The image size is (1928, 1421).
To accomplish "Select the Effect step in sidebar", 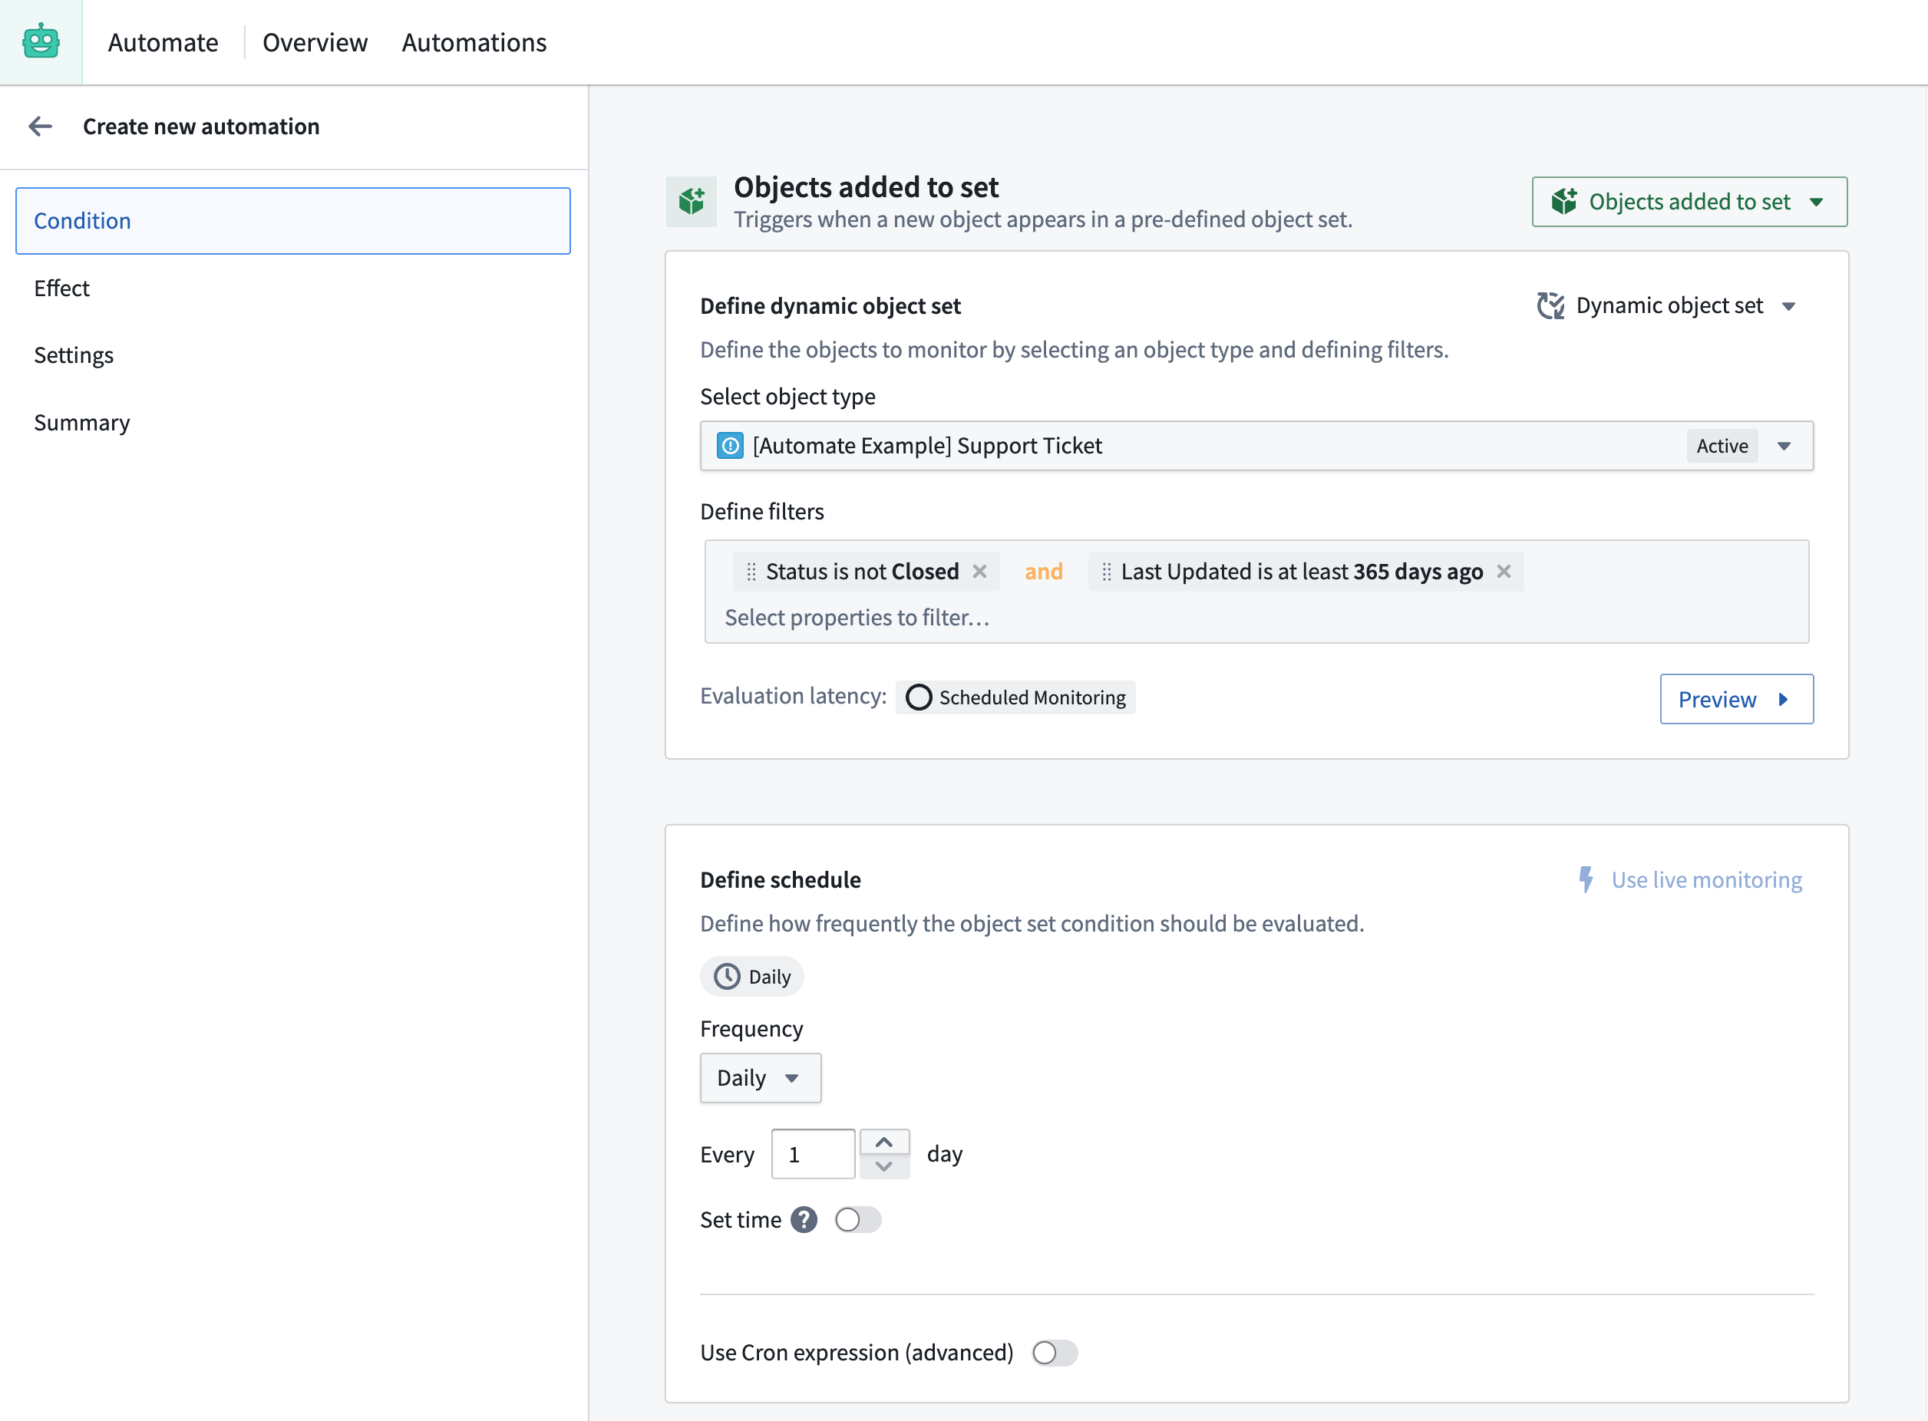I will coord(60,287).
